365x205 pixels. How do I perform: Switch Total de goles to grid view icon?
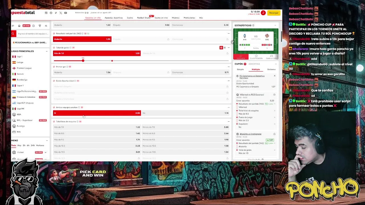coord(221,48)
